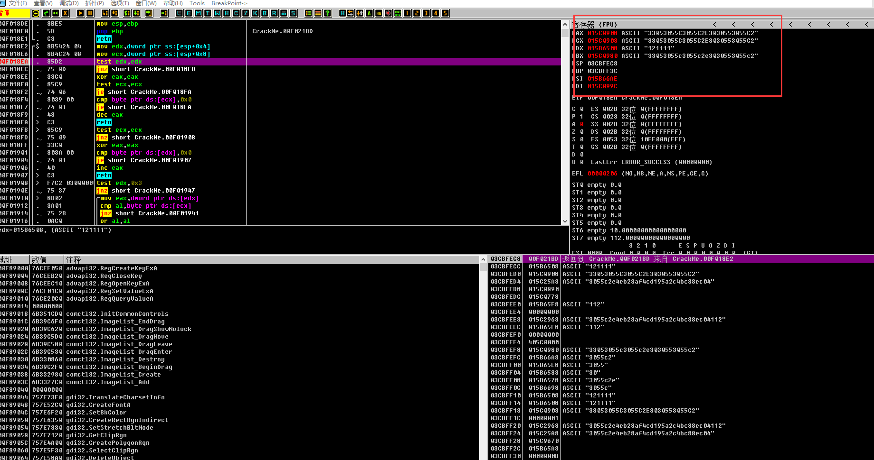Go to address toolbar icon

click(x=164, y=13)
